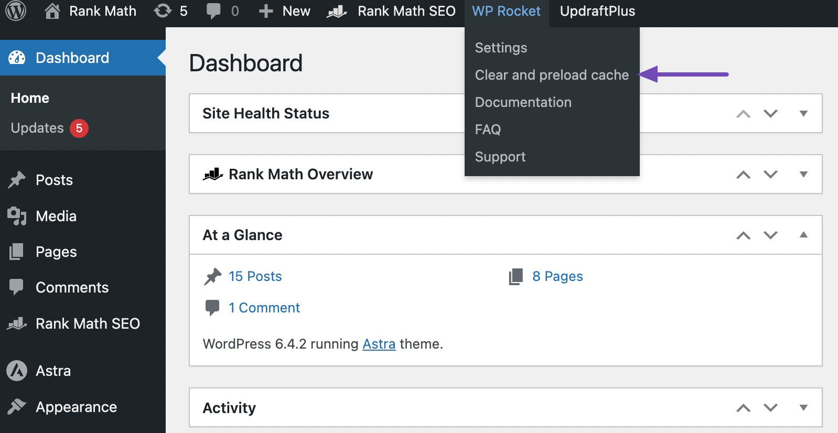The image size is (838, 433).
Task: Click the Pages icon in sidebar
Action: coord(17,252)
